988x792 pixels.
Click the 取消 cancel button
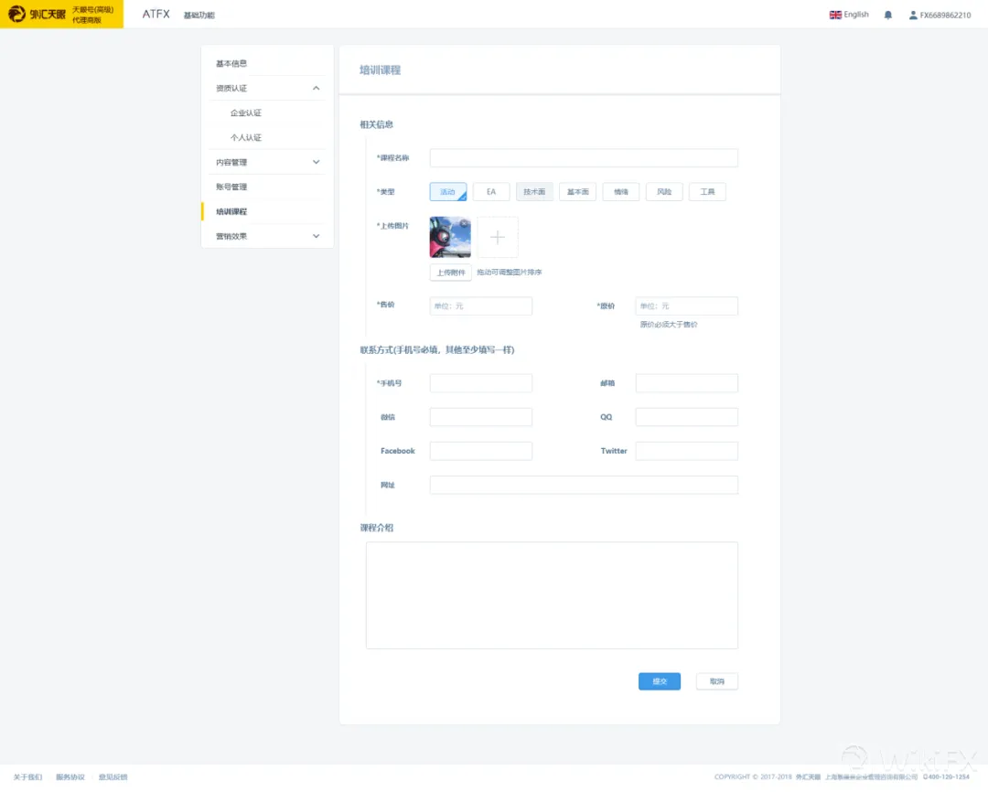pyautogui.click(x=717, y=681)
